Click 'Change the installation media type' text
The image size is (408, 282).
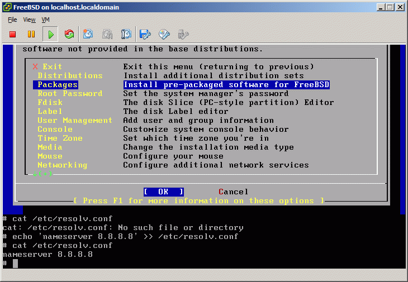coord(208,147)
